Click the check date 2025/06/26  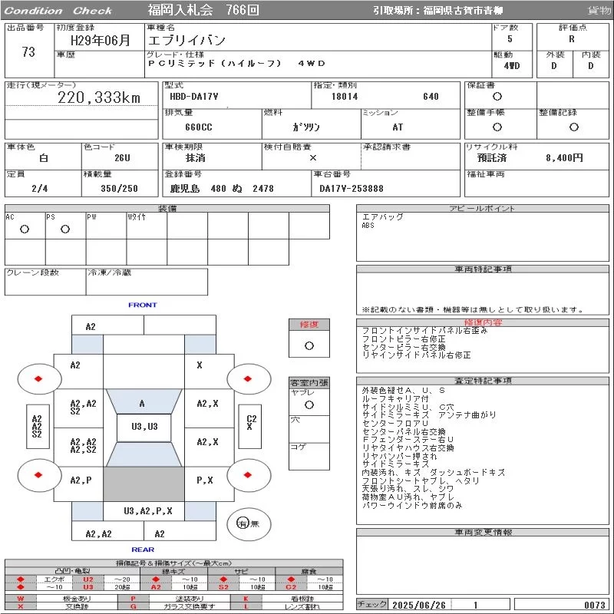tap(419, 605)
